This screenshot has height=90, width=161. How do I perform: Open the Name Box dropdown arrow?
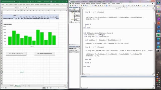[16, 7]
